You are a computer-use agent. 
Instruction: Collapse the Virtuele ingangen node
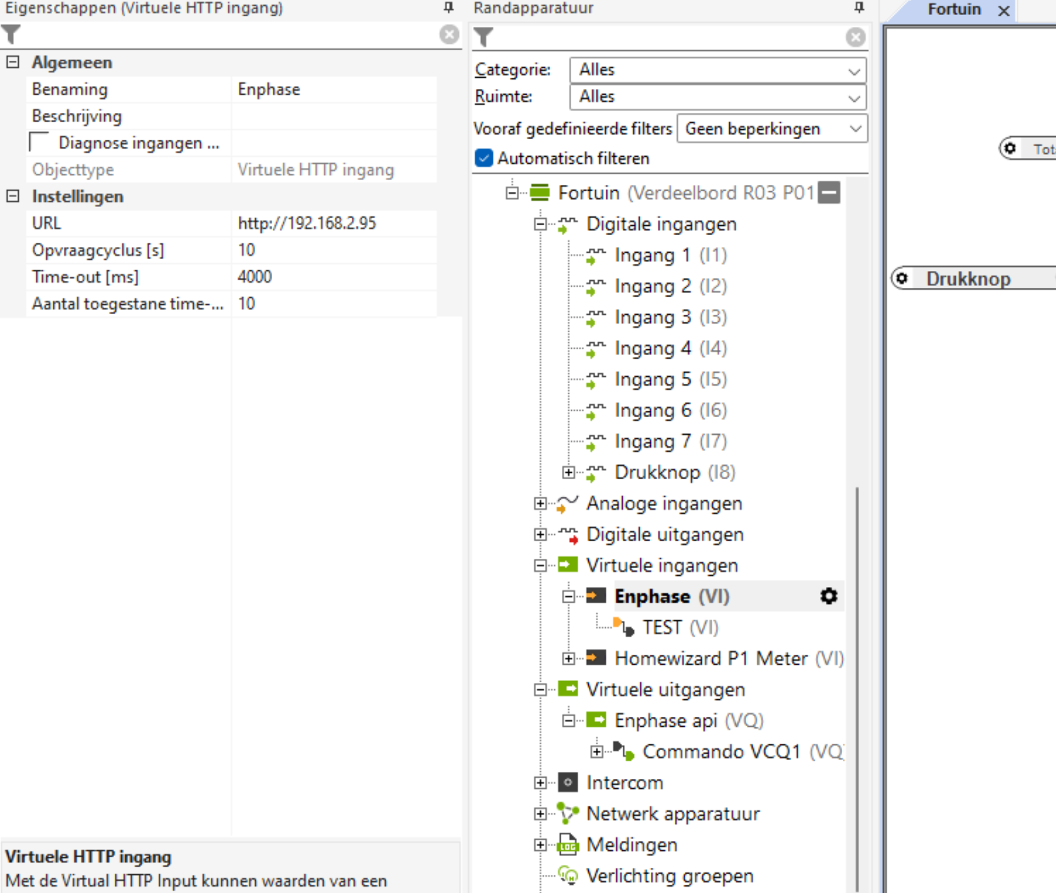pos(540,565)
